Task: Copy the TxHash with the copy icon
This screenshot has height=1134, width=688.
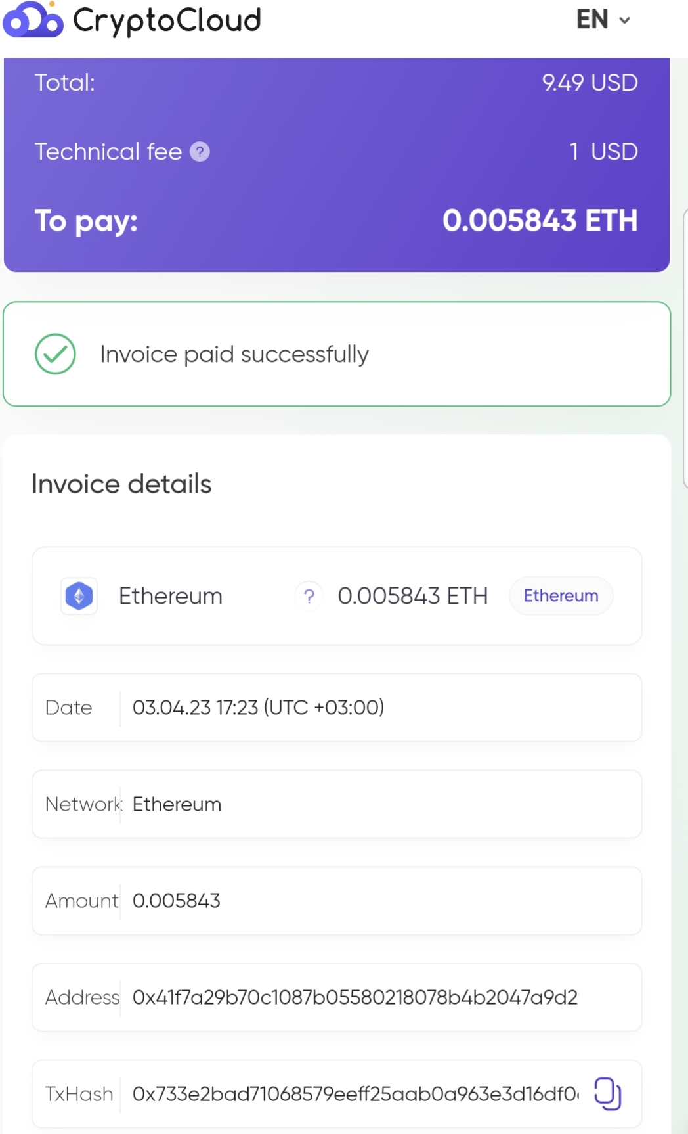Action: 607,1094
